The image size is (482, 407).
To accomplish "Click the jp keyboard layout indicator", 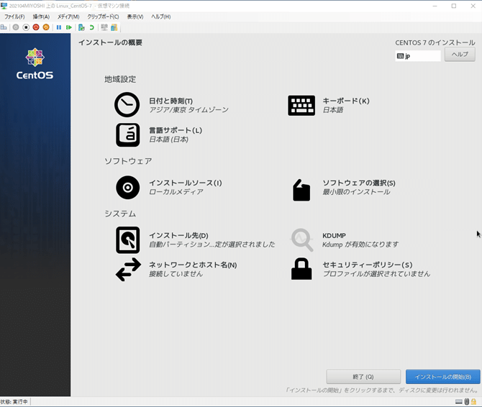I will (418, 56).
